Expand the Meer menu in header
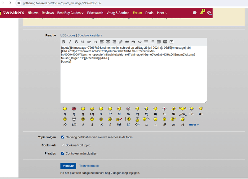248x179 pixels. pos(162,13)
